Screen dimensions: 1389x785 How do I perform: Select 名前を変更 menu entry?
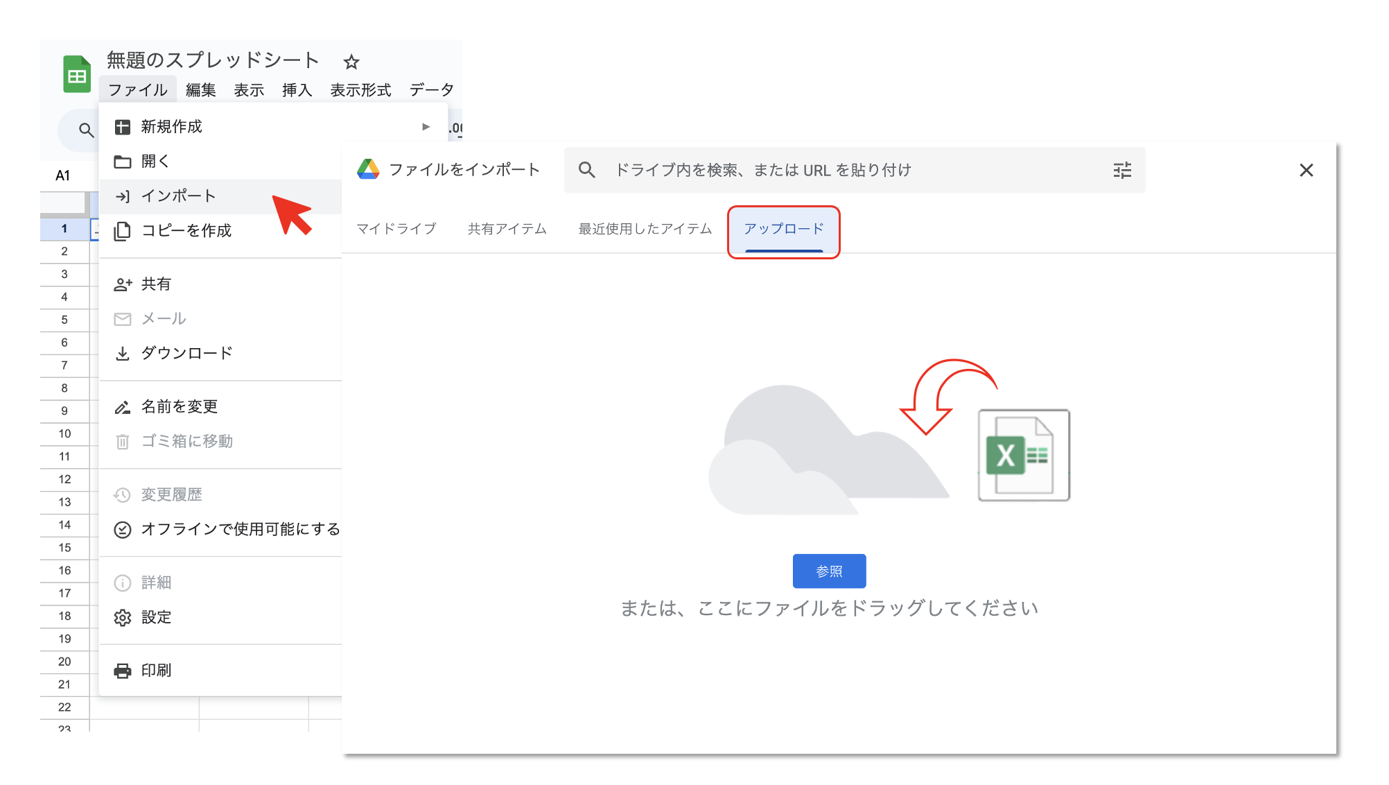(222, 407)
